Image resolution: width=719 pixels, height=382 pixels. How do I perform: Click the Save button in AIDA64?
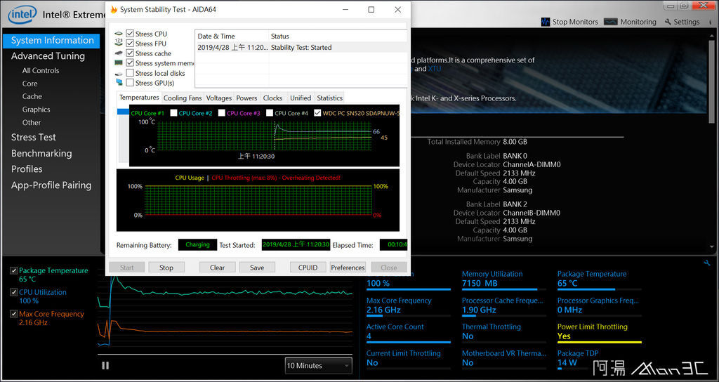[x=257, y=268]
